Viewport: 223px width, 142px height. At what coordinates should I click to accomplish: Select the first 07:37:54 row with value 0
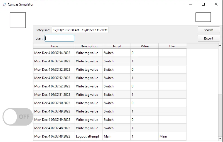click(110, 53)
